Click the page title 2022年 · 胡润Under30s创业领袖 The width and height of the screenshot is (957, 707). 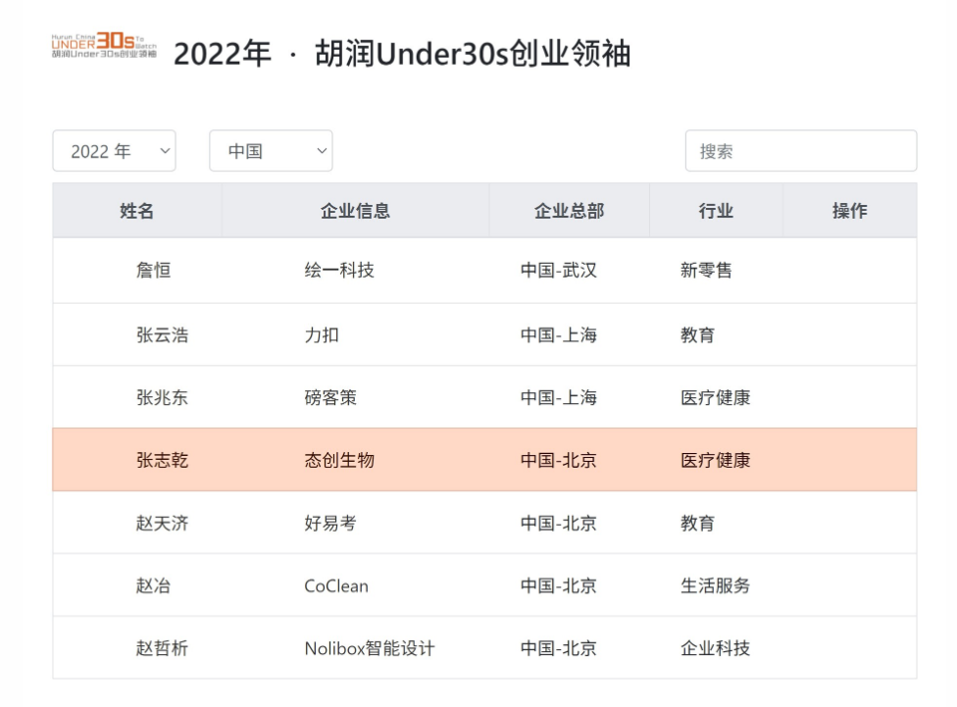tap(402, 54)
